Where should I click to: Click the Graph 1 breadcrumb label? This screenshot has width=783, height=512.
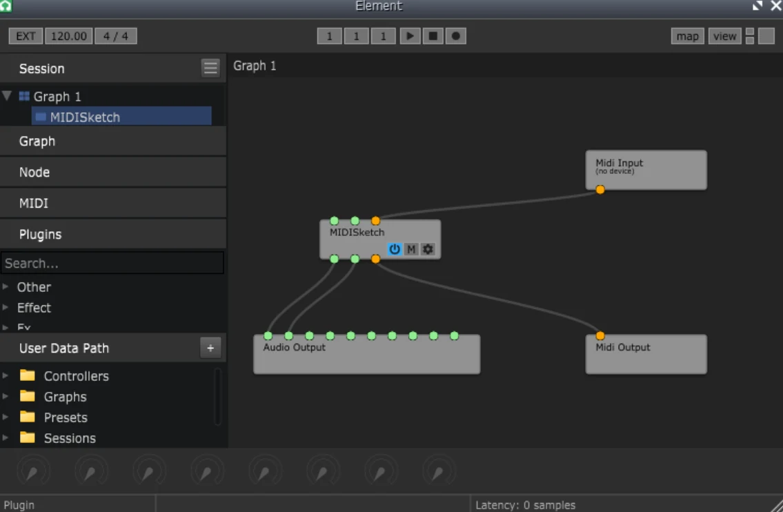click(x=255, y=66)
